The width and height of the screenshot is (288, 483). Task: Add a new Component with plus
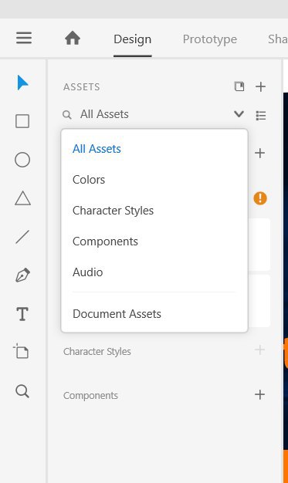(260, 394)
